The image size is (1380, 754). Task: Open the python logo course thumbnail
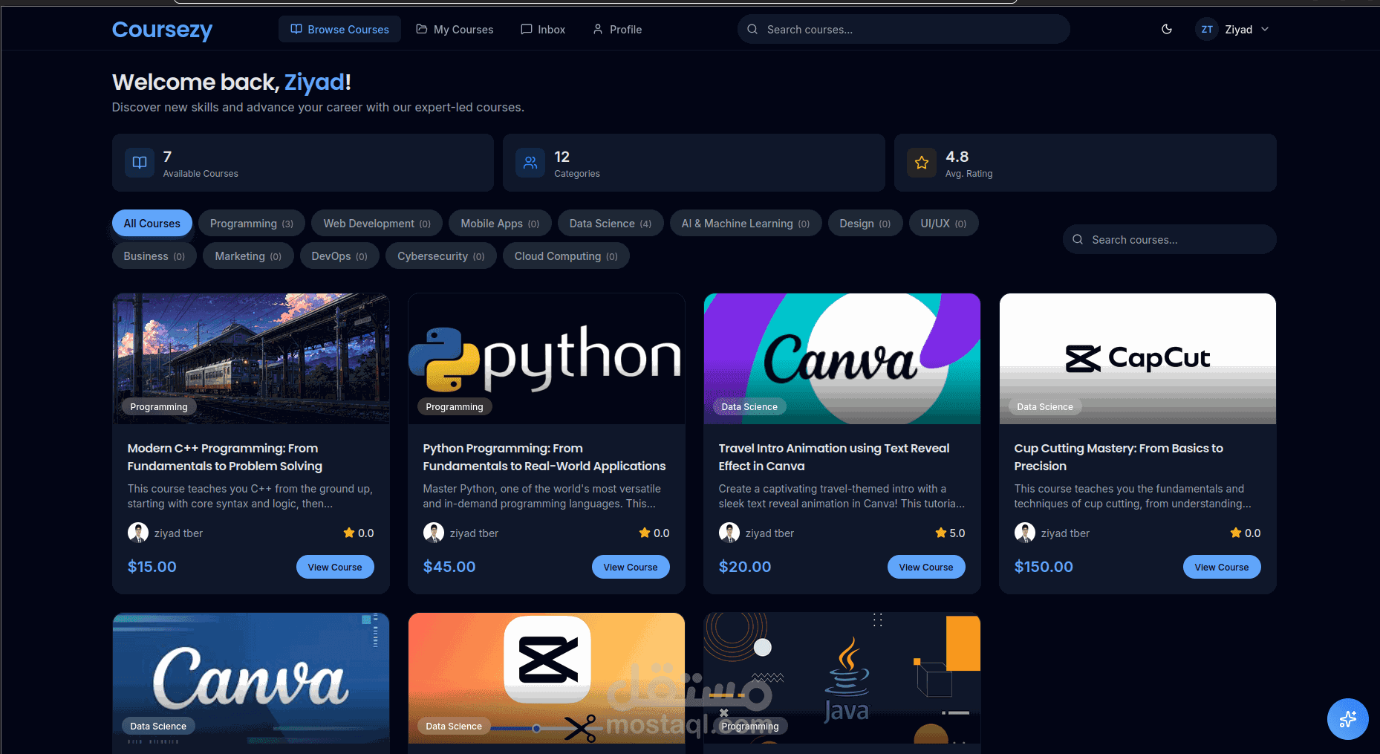[x=547, y=358]
